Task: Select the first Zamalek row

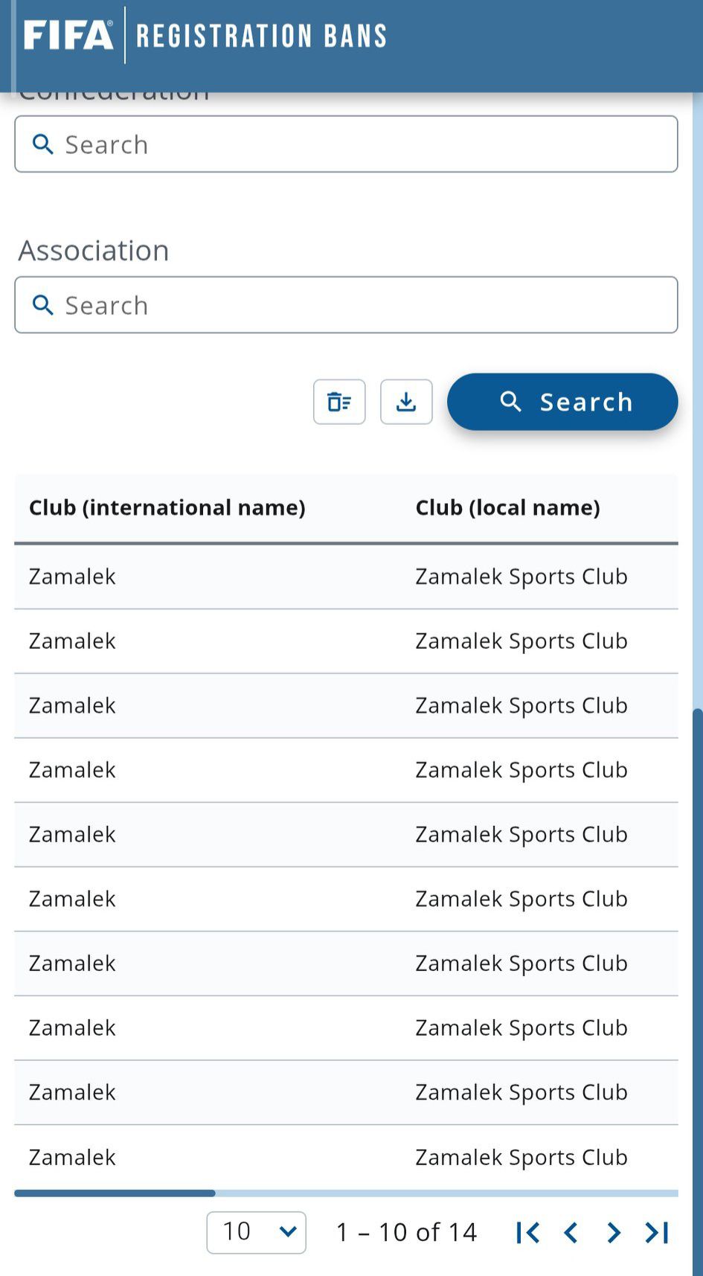Action: click(x=72, y=577)
